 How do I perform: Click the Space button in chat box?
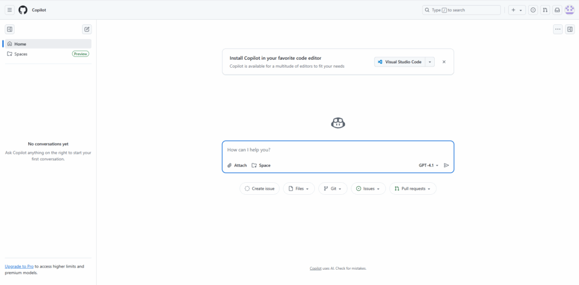click(x=261, y=165)
